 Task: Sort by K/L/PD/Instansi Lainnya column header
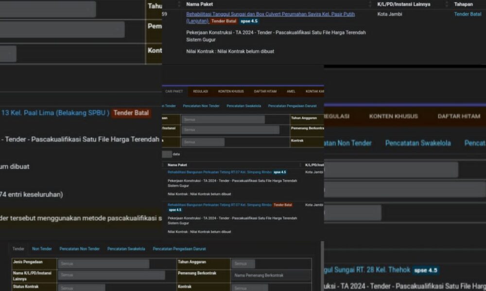pyautogui.click(x=403, y=4)
